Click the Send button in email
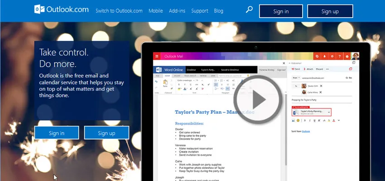 pyautogui.click(x=296, y=69)
